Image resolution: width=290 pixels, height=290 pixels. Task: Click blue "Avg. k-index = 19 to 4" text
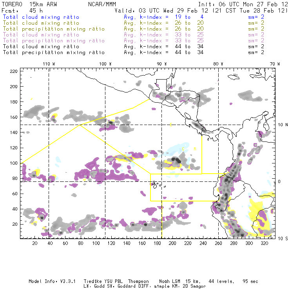(x=164, y=17)
